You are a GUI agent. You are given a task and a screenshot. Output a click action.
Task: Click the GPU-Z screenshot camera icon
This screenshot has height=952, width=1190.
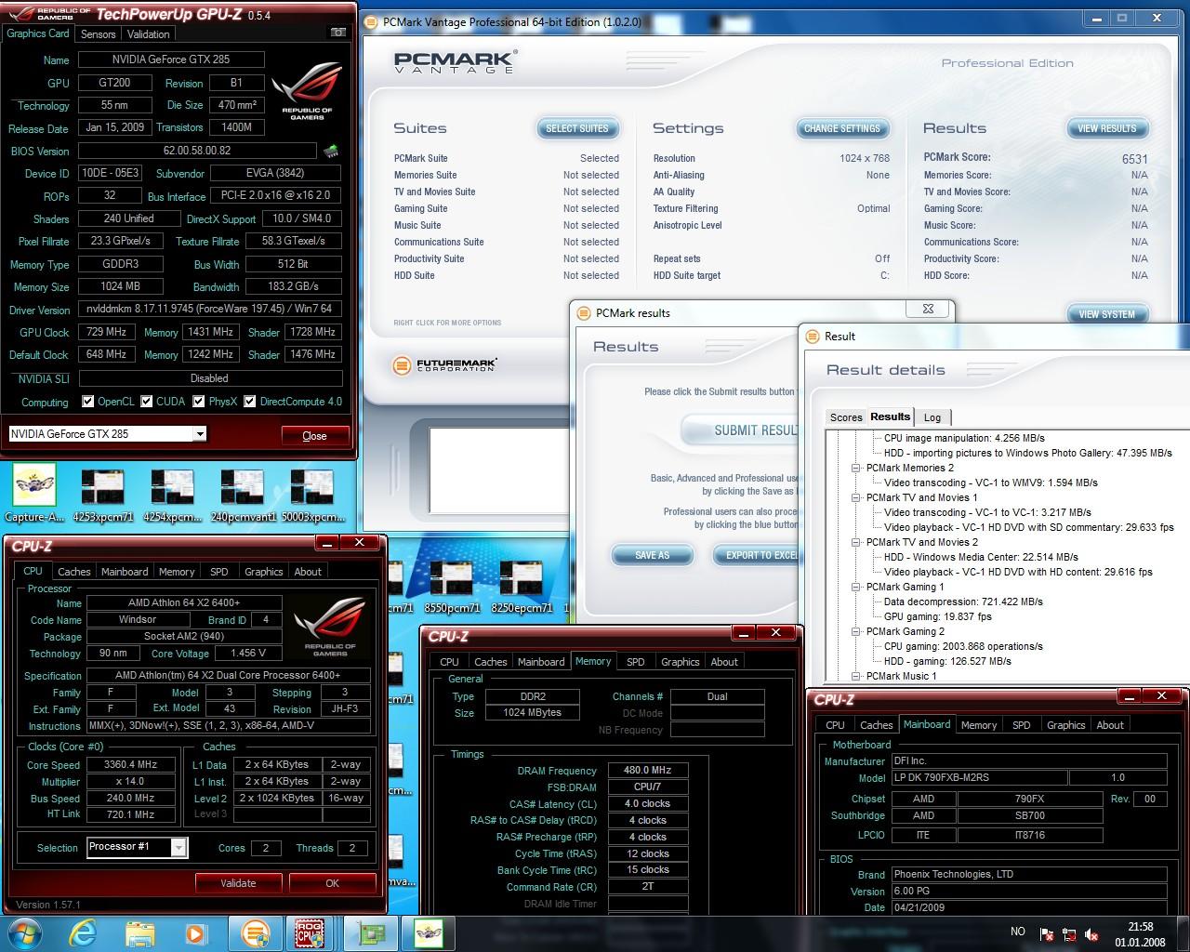click(x=337, y=33)
